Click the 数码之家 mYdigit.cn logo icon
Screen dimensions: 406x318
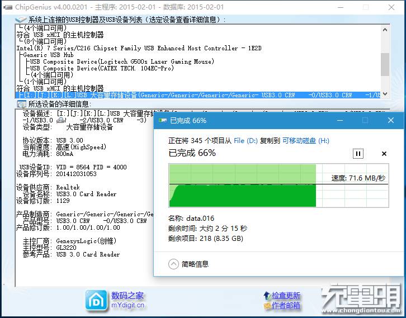96,301
